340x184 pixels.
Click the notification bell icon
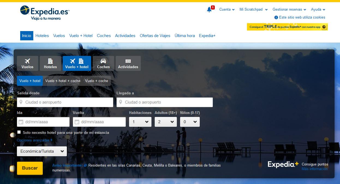pyautogui.click(x=209, y=10)
